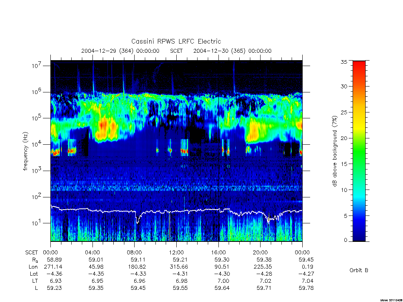
Task: Click the Lon value 0.19
Action: 308,267
